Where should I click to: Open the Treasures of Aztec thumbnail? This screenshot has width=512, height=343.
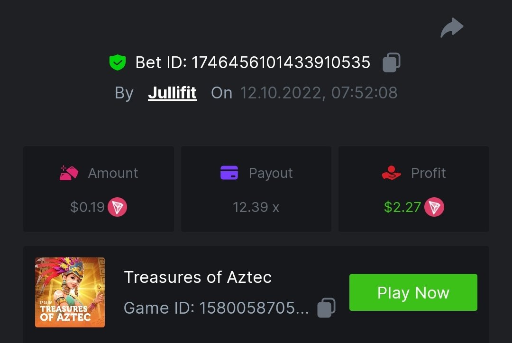tap(70, 292)
